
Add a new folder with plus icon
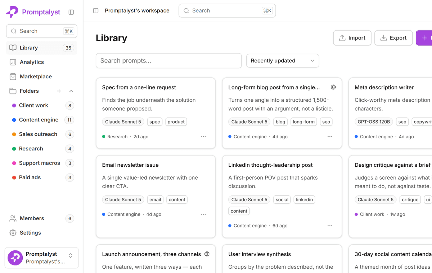(59, 91)
